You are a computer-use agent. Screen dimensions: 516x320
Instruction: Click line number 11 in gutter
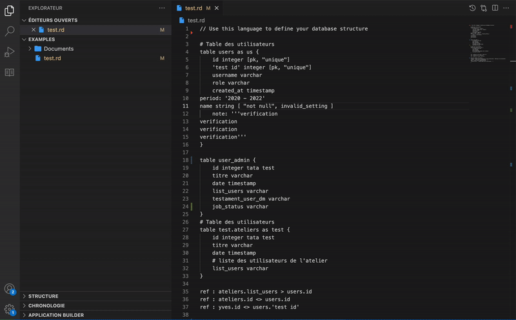pos(186,106)
